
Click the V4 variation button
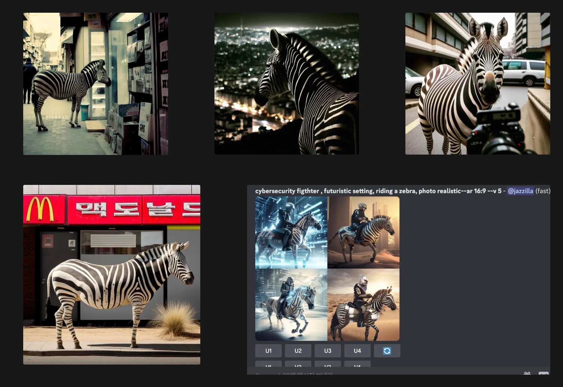point(357,364)
